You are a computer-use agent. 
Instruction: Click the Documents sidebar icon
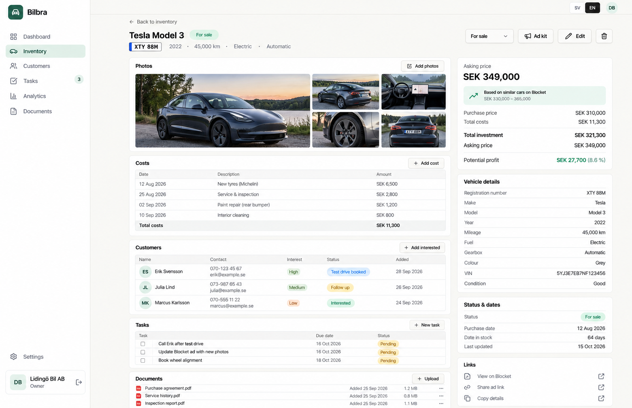tap(13, 111)
